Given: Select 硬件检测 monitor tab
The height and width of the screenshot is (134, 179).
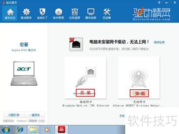Looking at the screenshot, I should [91, 14].
